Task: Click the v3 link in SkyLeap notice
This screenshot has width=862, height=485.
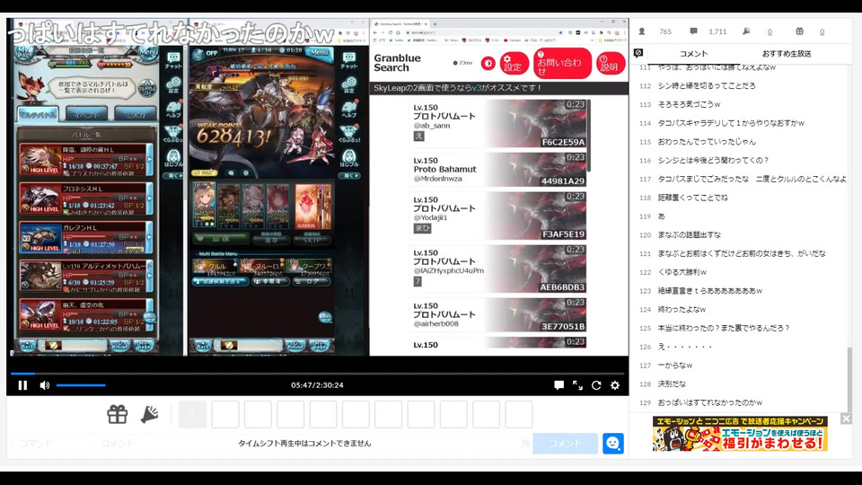Action: [x=477, y=88]
